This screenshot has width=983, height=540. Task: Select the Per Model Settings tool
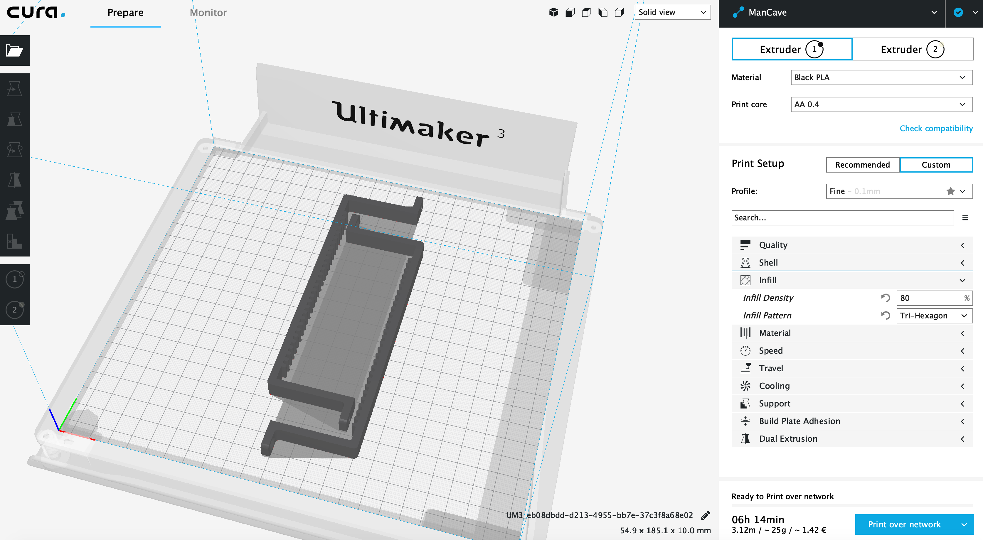point(14,210)
